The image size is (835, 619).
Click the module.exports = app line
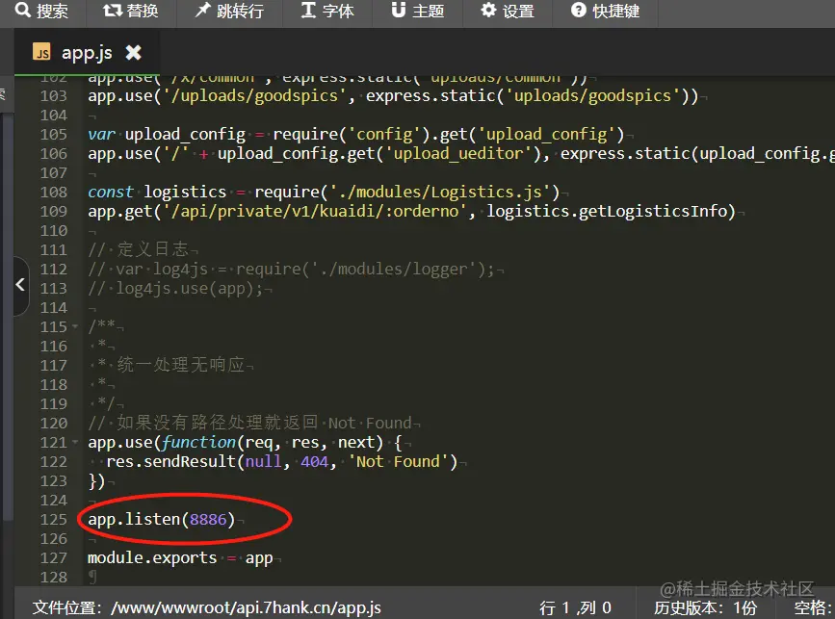(x=180, y=557)
